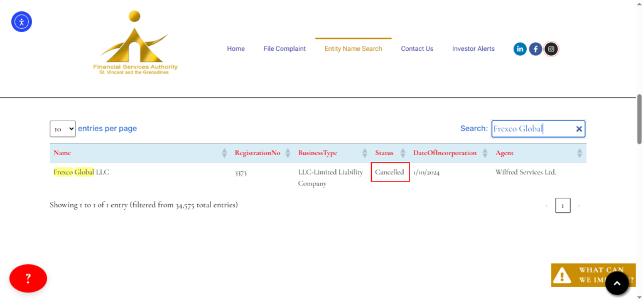
Task: Open the entries per page dropdown
Action: point(63,129)
